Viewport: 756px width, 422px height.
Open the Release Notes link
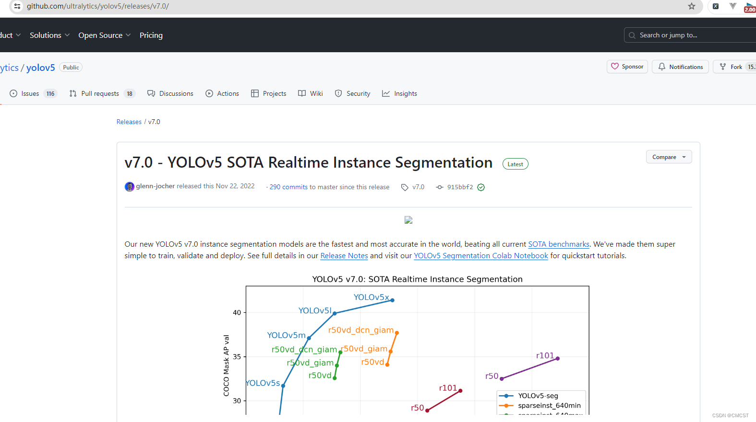pos(344,255)
